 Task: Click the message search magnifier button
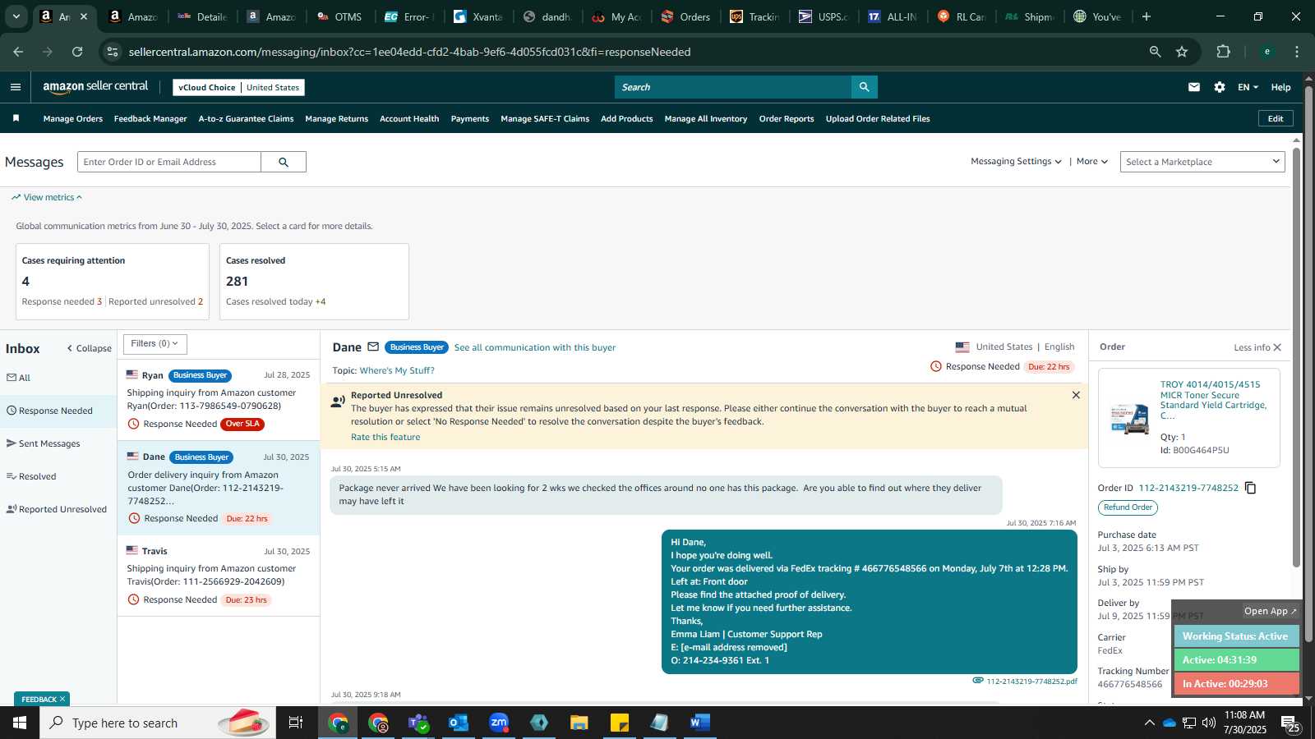(x=284, y=162)
